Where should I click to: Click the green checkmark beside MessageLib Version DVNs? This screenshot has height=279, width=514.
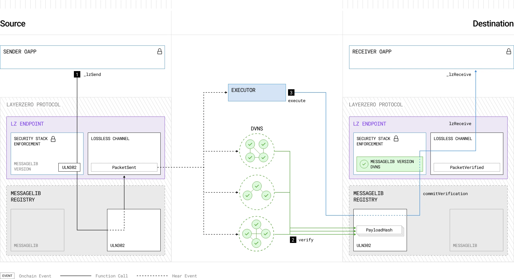pos(364,164)
